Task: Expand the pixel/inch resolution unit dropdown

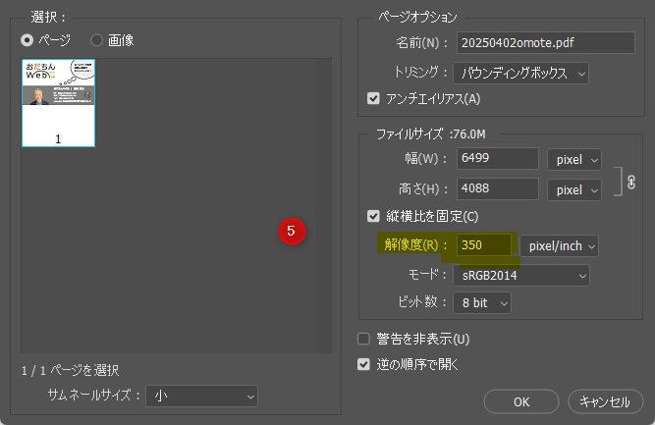Action: (558, 245)
